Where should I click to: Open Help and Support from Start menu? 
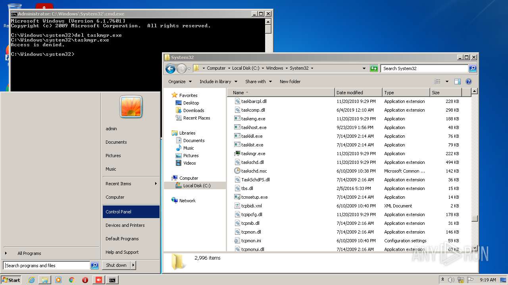[131, 252]
